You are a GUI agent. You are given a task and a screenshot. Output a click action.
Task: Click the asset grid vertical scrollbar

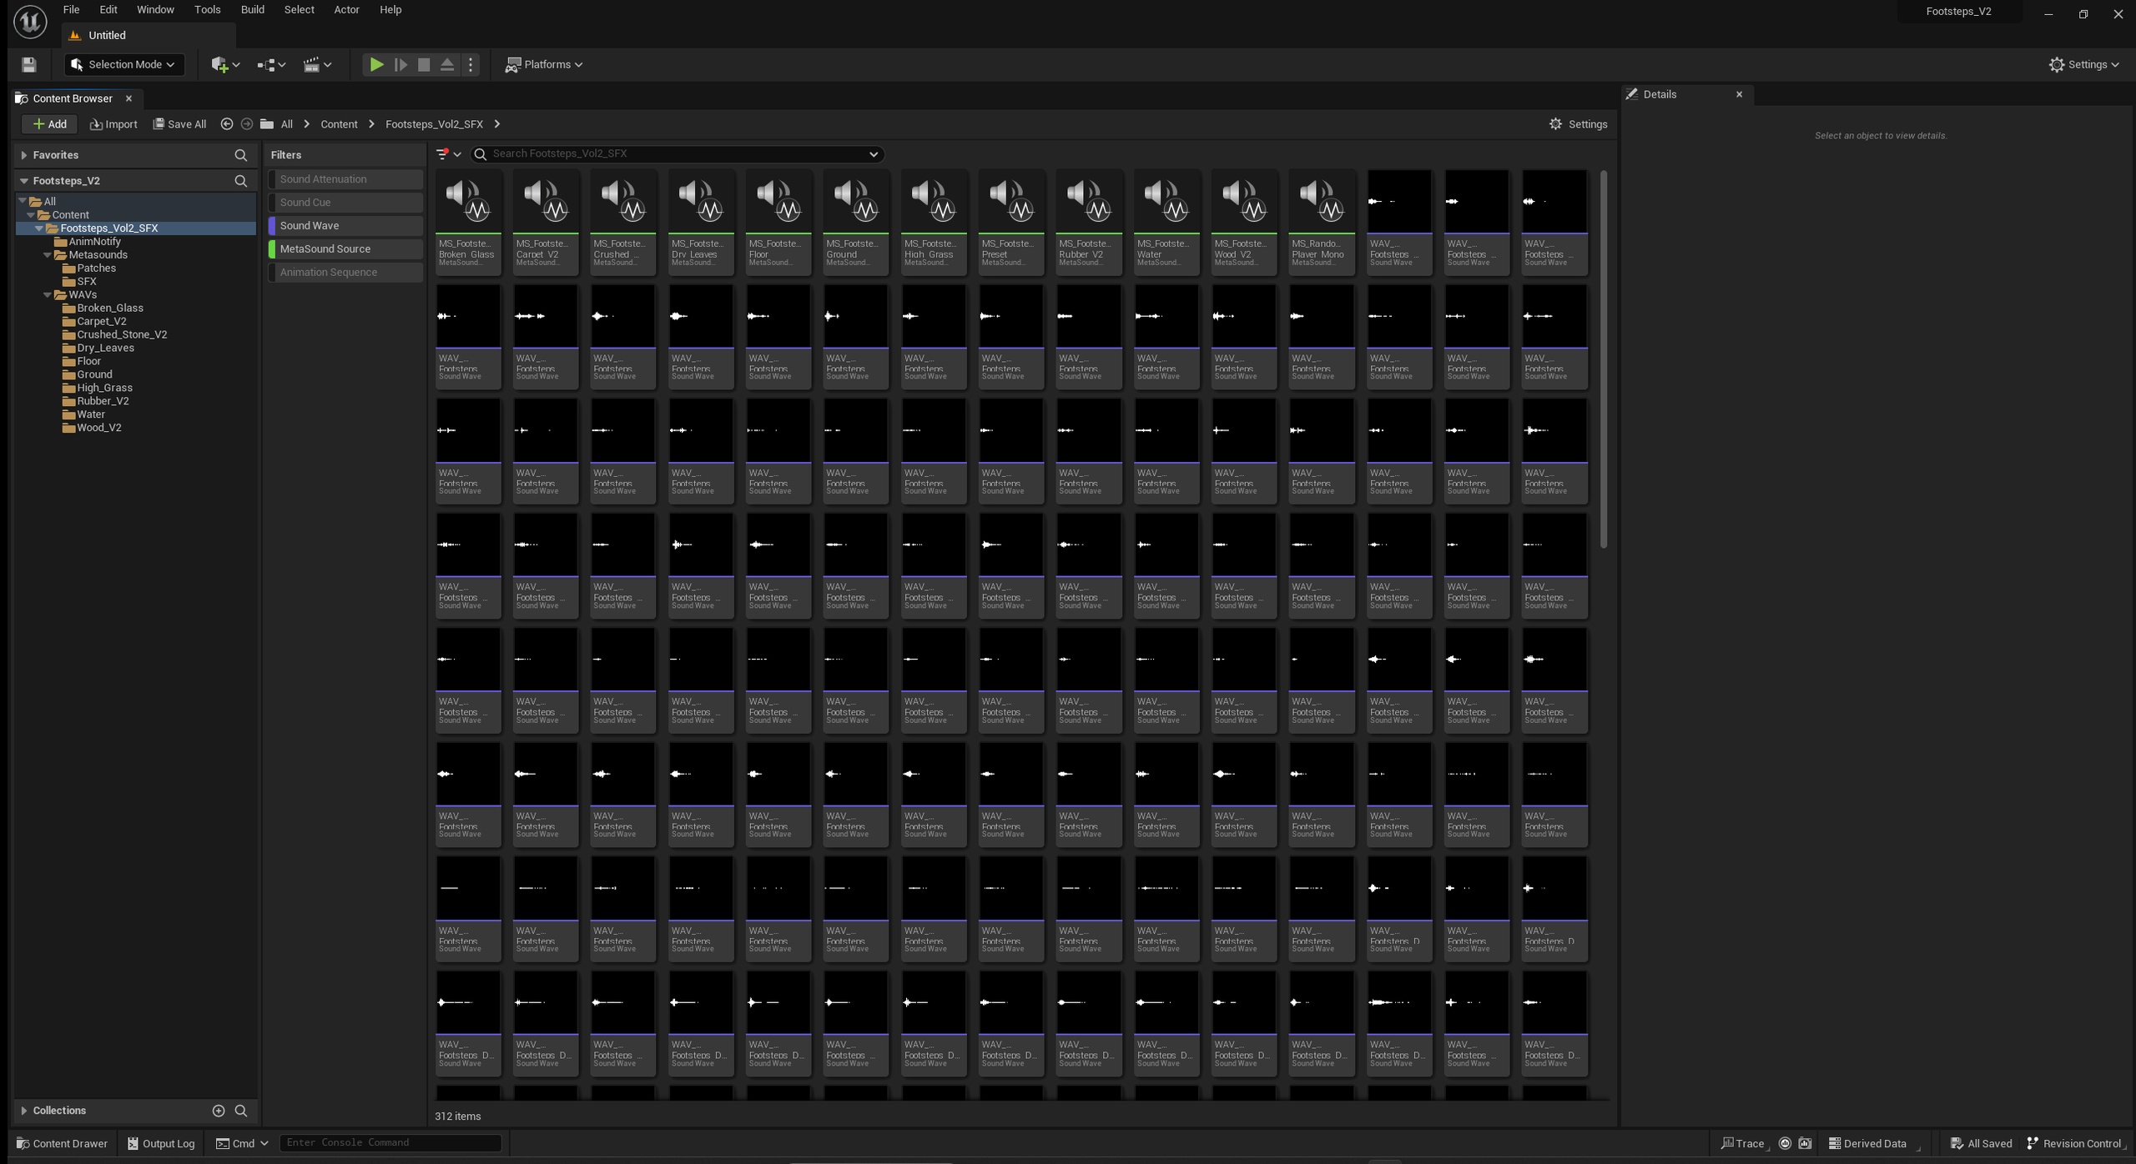click(1604, 359)
